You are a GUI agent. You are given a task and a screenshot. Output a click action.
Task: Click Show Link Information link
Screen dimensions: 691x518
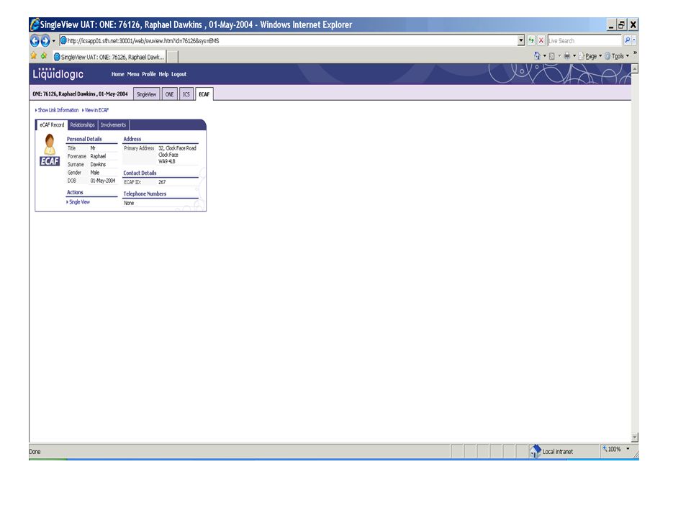57,110
